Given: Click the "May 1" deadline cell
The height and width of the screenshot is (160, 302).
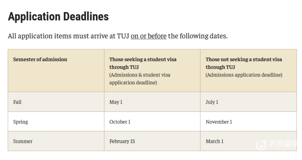Looking at the screenshot, I should [152, 102].
